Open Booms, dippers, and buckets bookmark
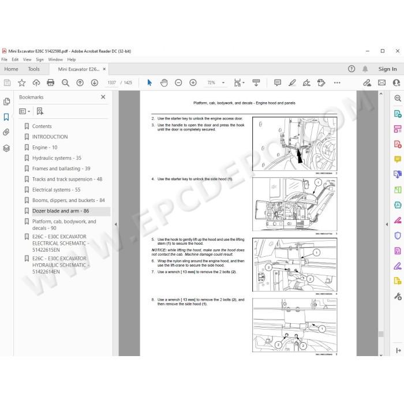Viewport: 404px width, 404px height. click(68, 200)
